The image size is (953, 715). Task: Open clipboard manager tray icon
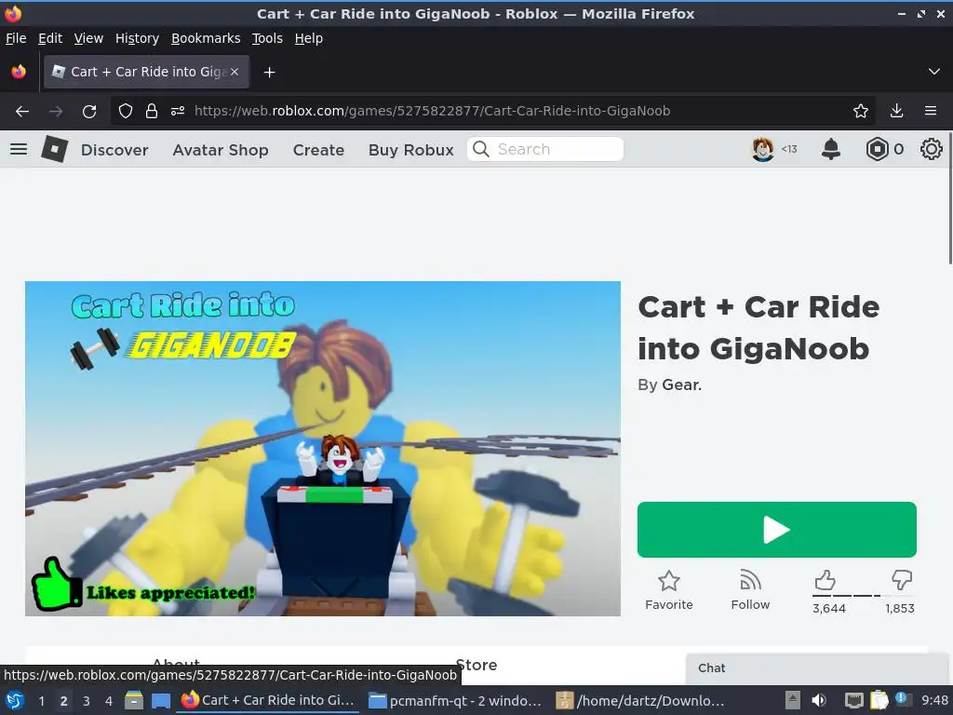click(879, 700)
